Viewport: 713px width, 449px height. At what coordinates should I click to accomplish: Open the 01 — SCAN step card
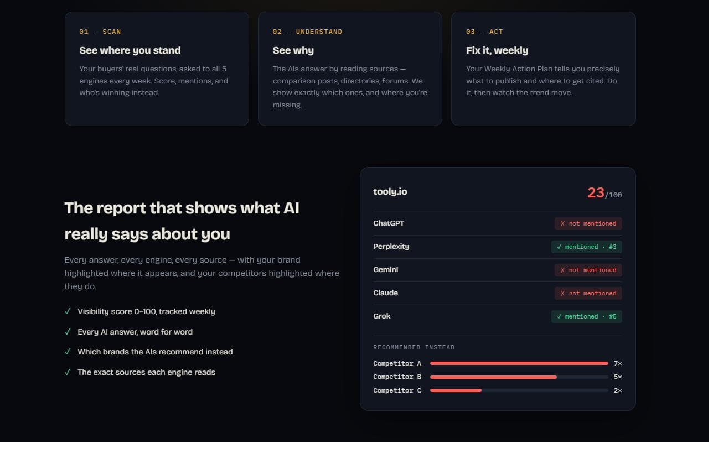click(158, 69)
